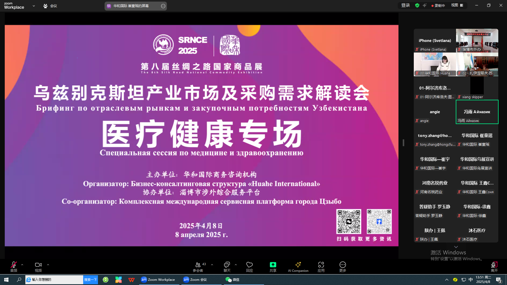Open the reactions menu (回应)
507x285 pixels.
tap(250, 267)
